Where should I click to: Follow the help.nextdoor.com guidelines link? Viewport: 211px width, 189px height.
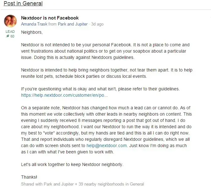click(64, 95)
